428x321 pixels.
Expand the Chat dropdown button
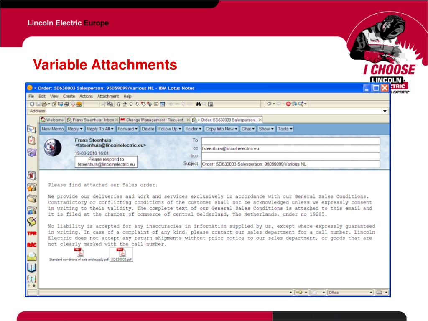point(248,129)
